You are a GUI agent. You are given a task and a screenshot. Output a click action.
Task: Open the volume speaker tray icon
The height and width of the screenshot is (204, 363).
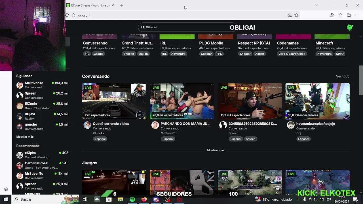tap(322, 199)
